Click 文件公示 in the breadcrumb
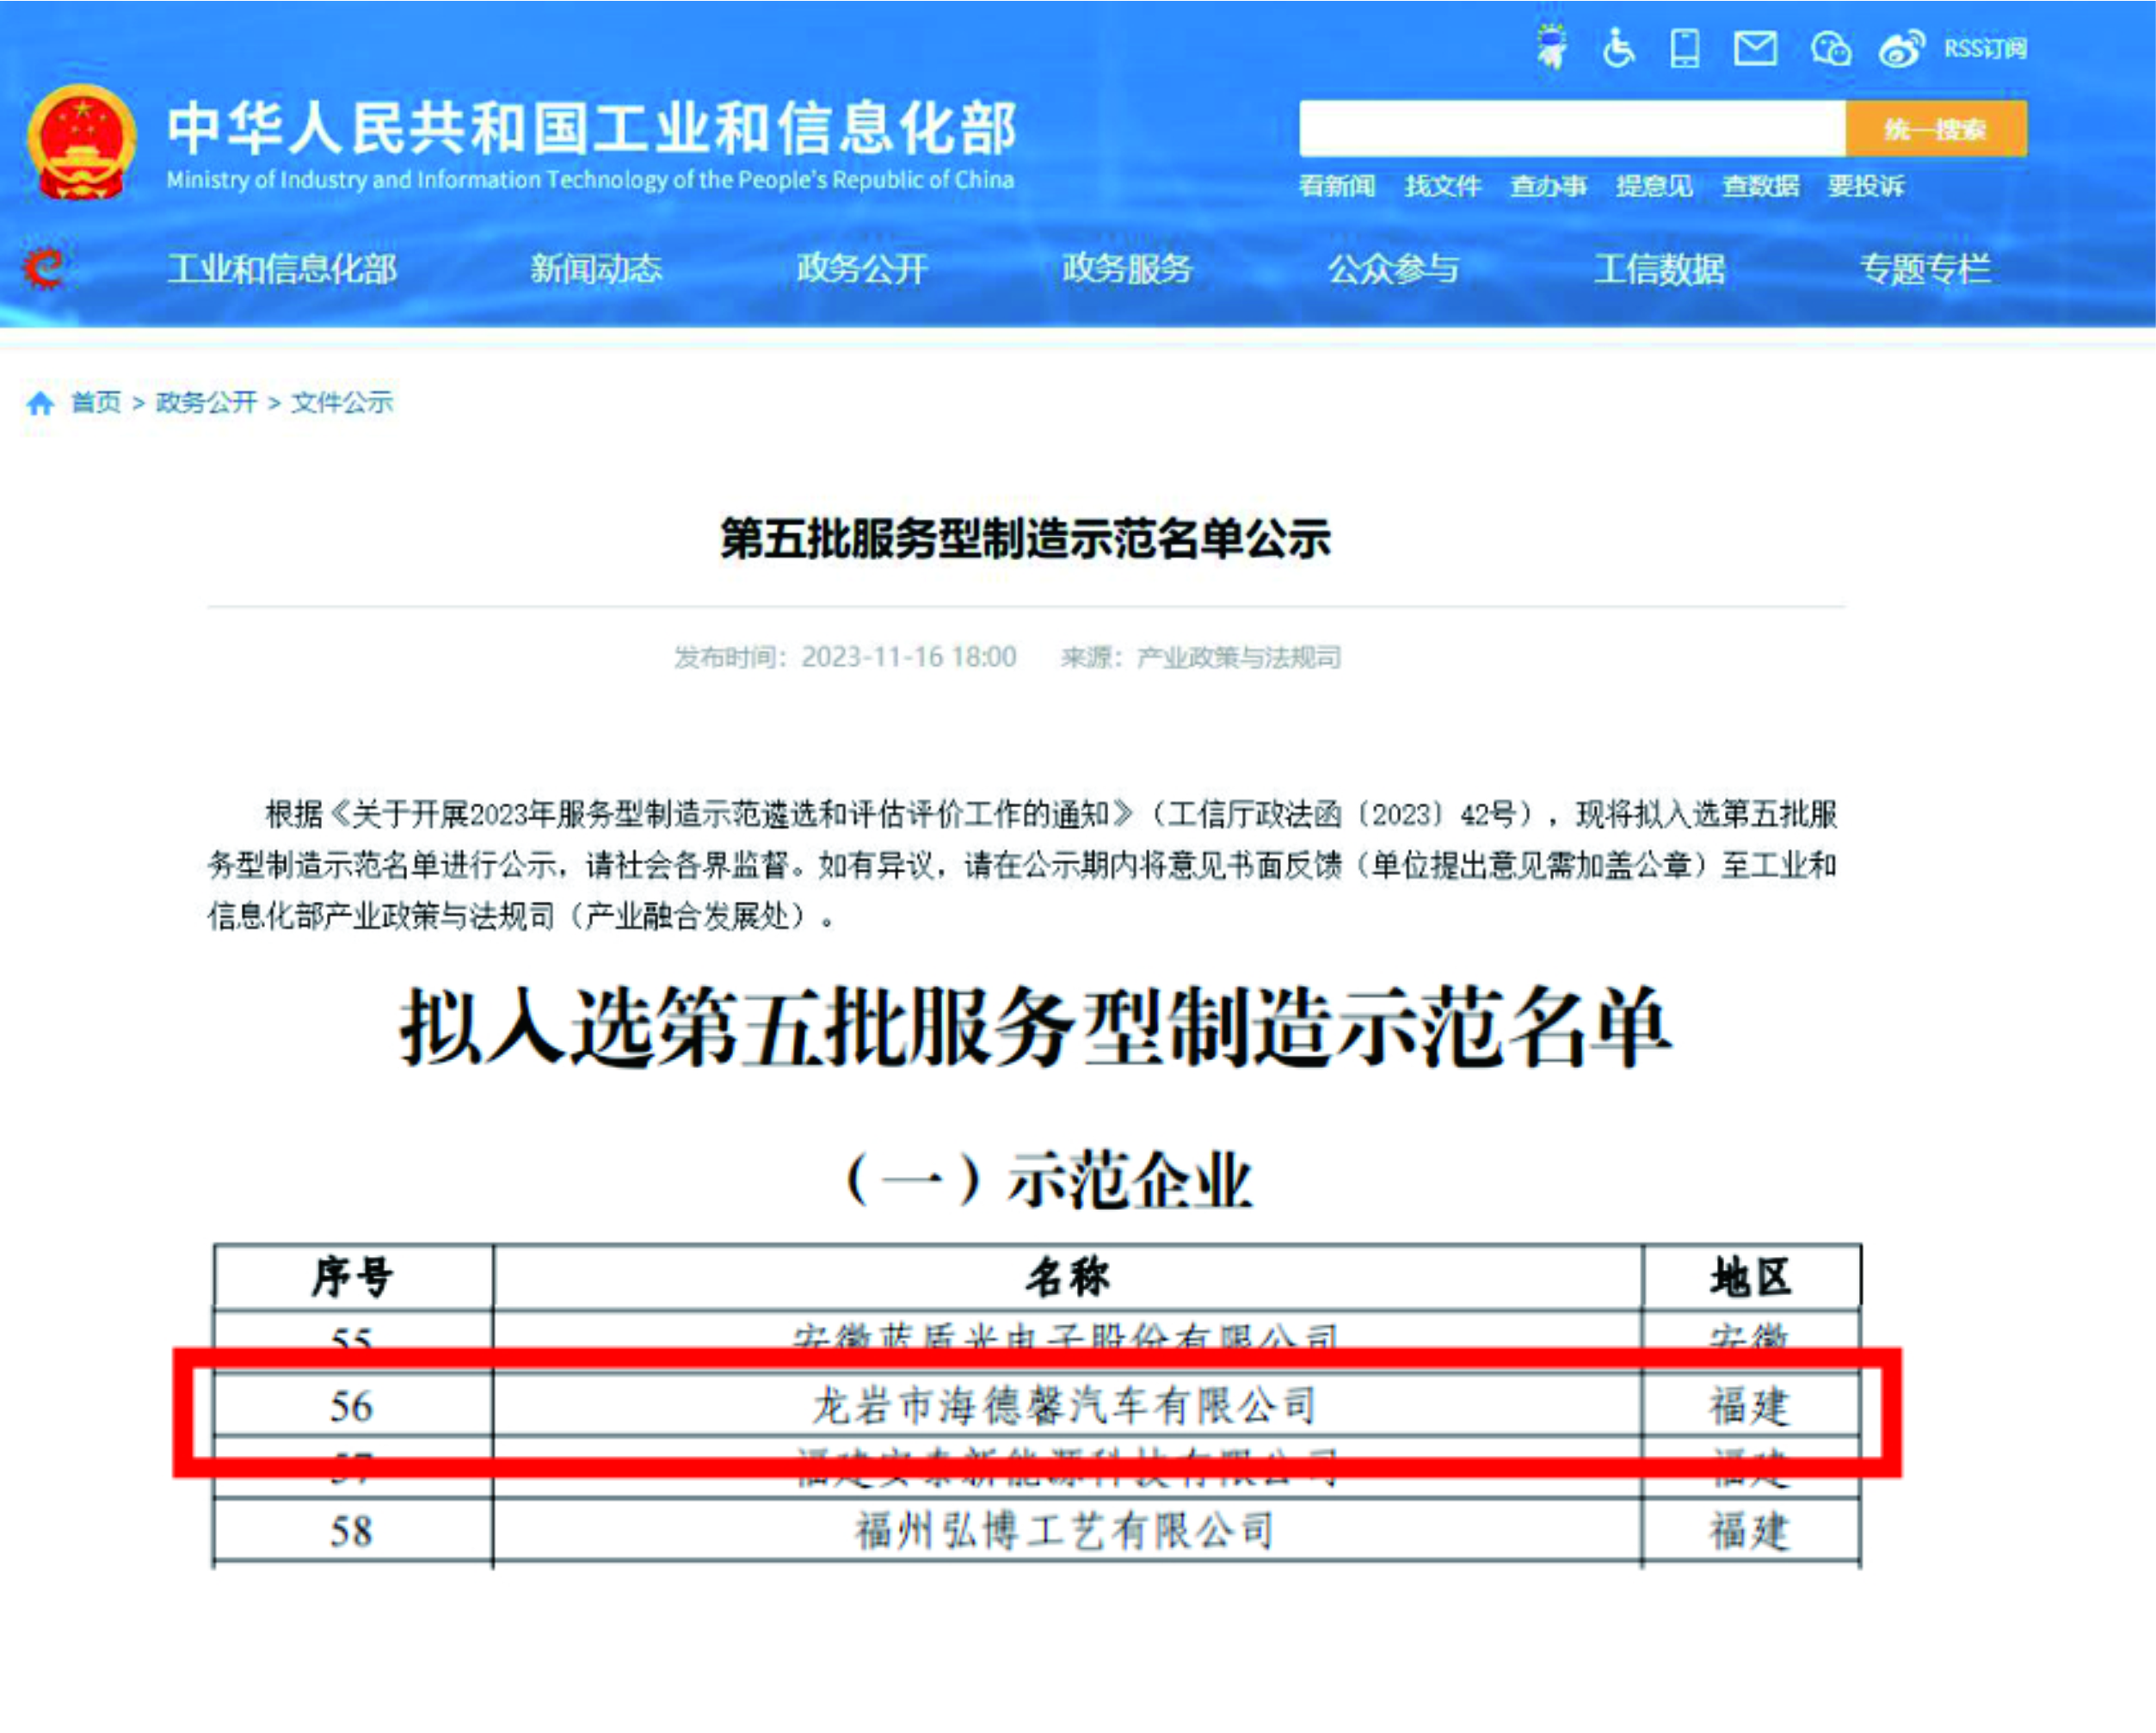This screenshot has height=1733, width=2156. point(342,402)
